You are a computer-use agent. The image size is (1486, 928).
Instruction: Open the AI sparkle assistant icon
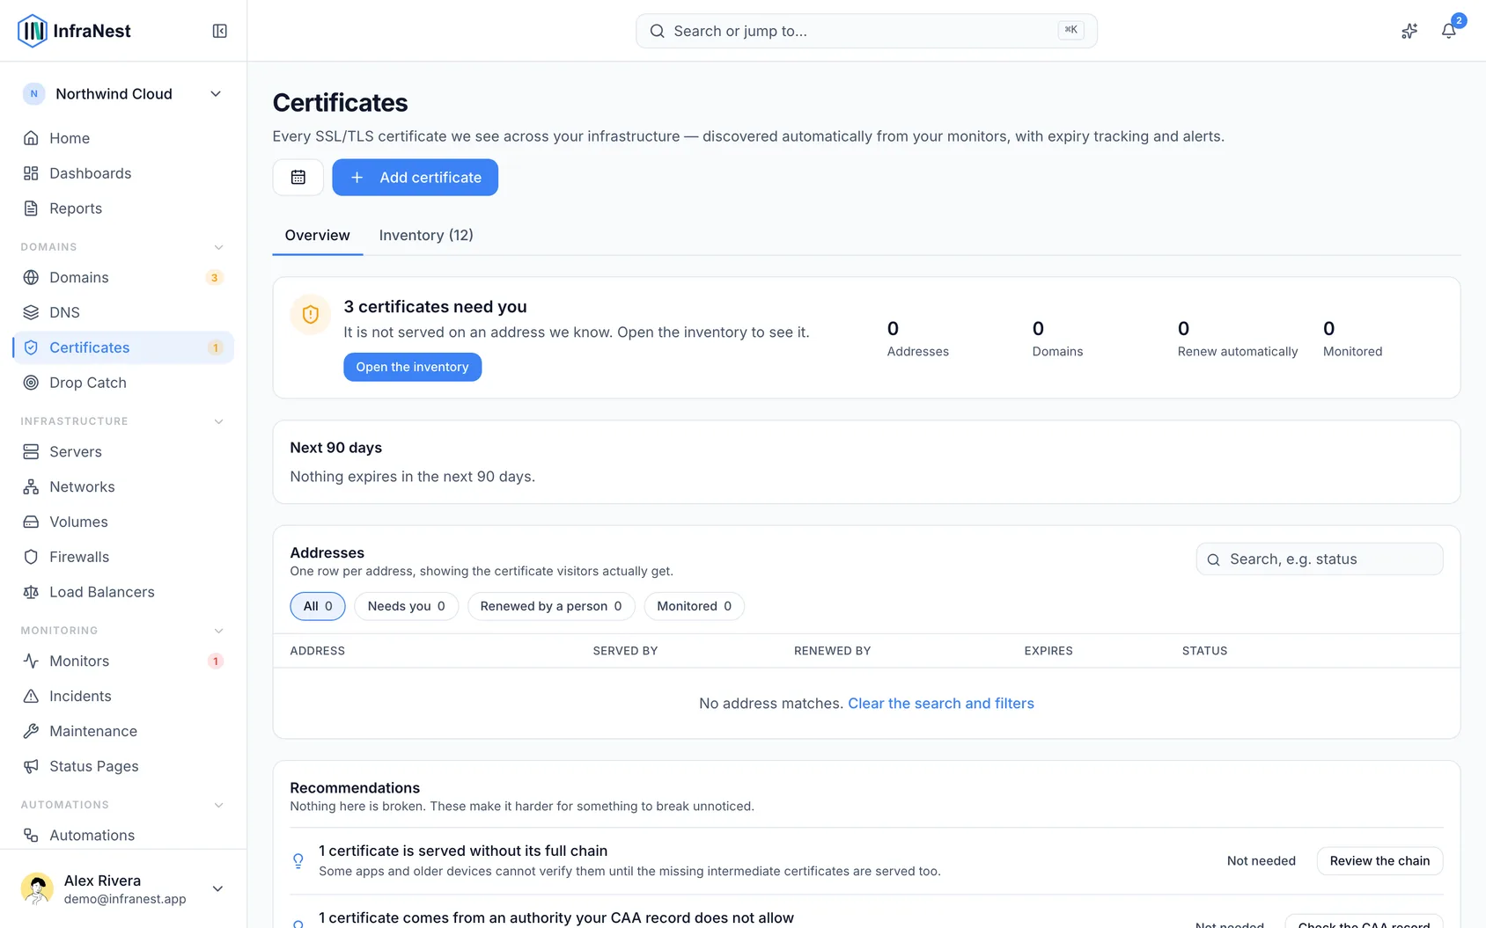pos(1409,31)
